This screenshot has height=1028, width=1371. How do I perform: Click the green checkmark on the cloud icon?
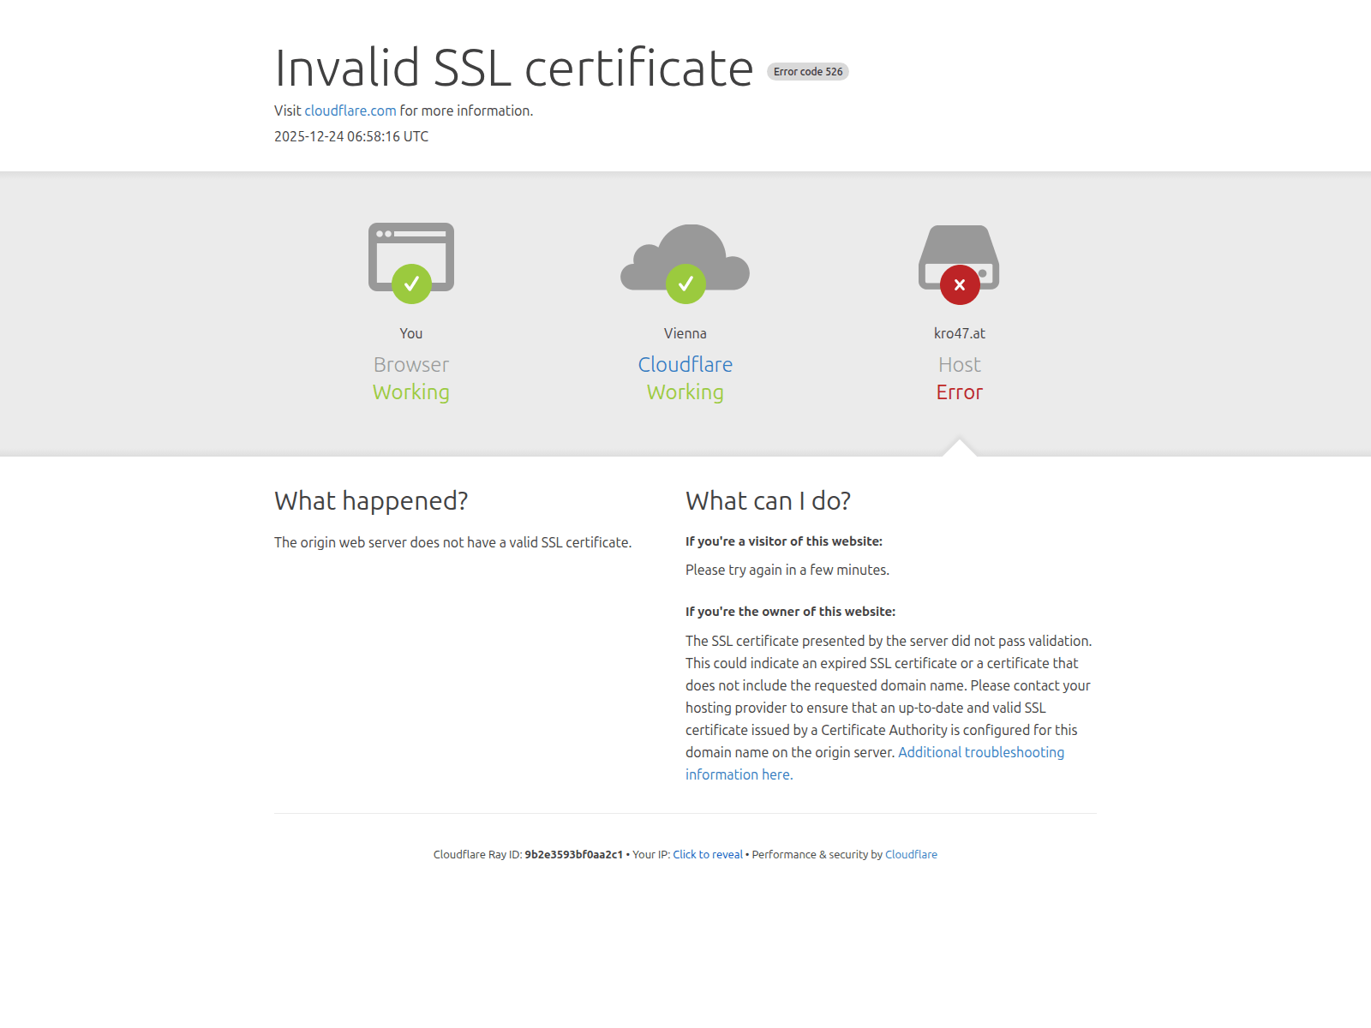685,284
